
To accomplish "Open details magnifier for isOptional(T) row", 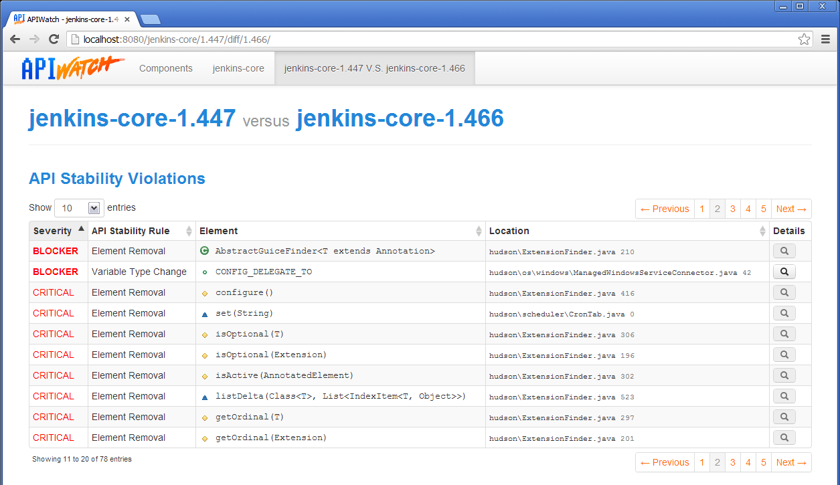I will [x=784, y=334].
